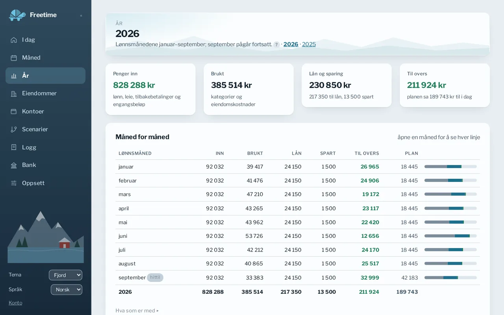
Task: Click the Penger inn summary card
Action: (x=150, y=89)
